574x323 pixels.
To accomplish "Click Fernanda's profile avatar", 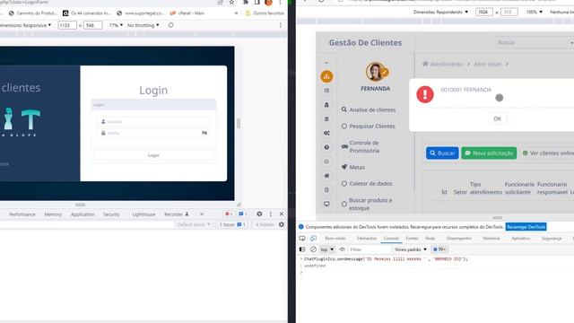I will 375,72.
